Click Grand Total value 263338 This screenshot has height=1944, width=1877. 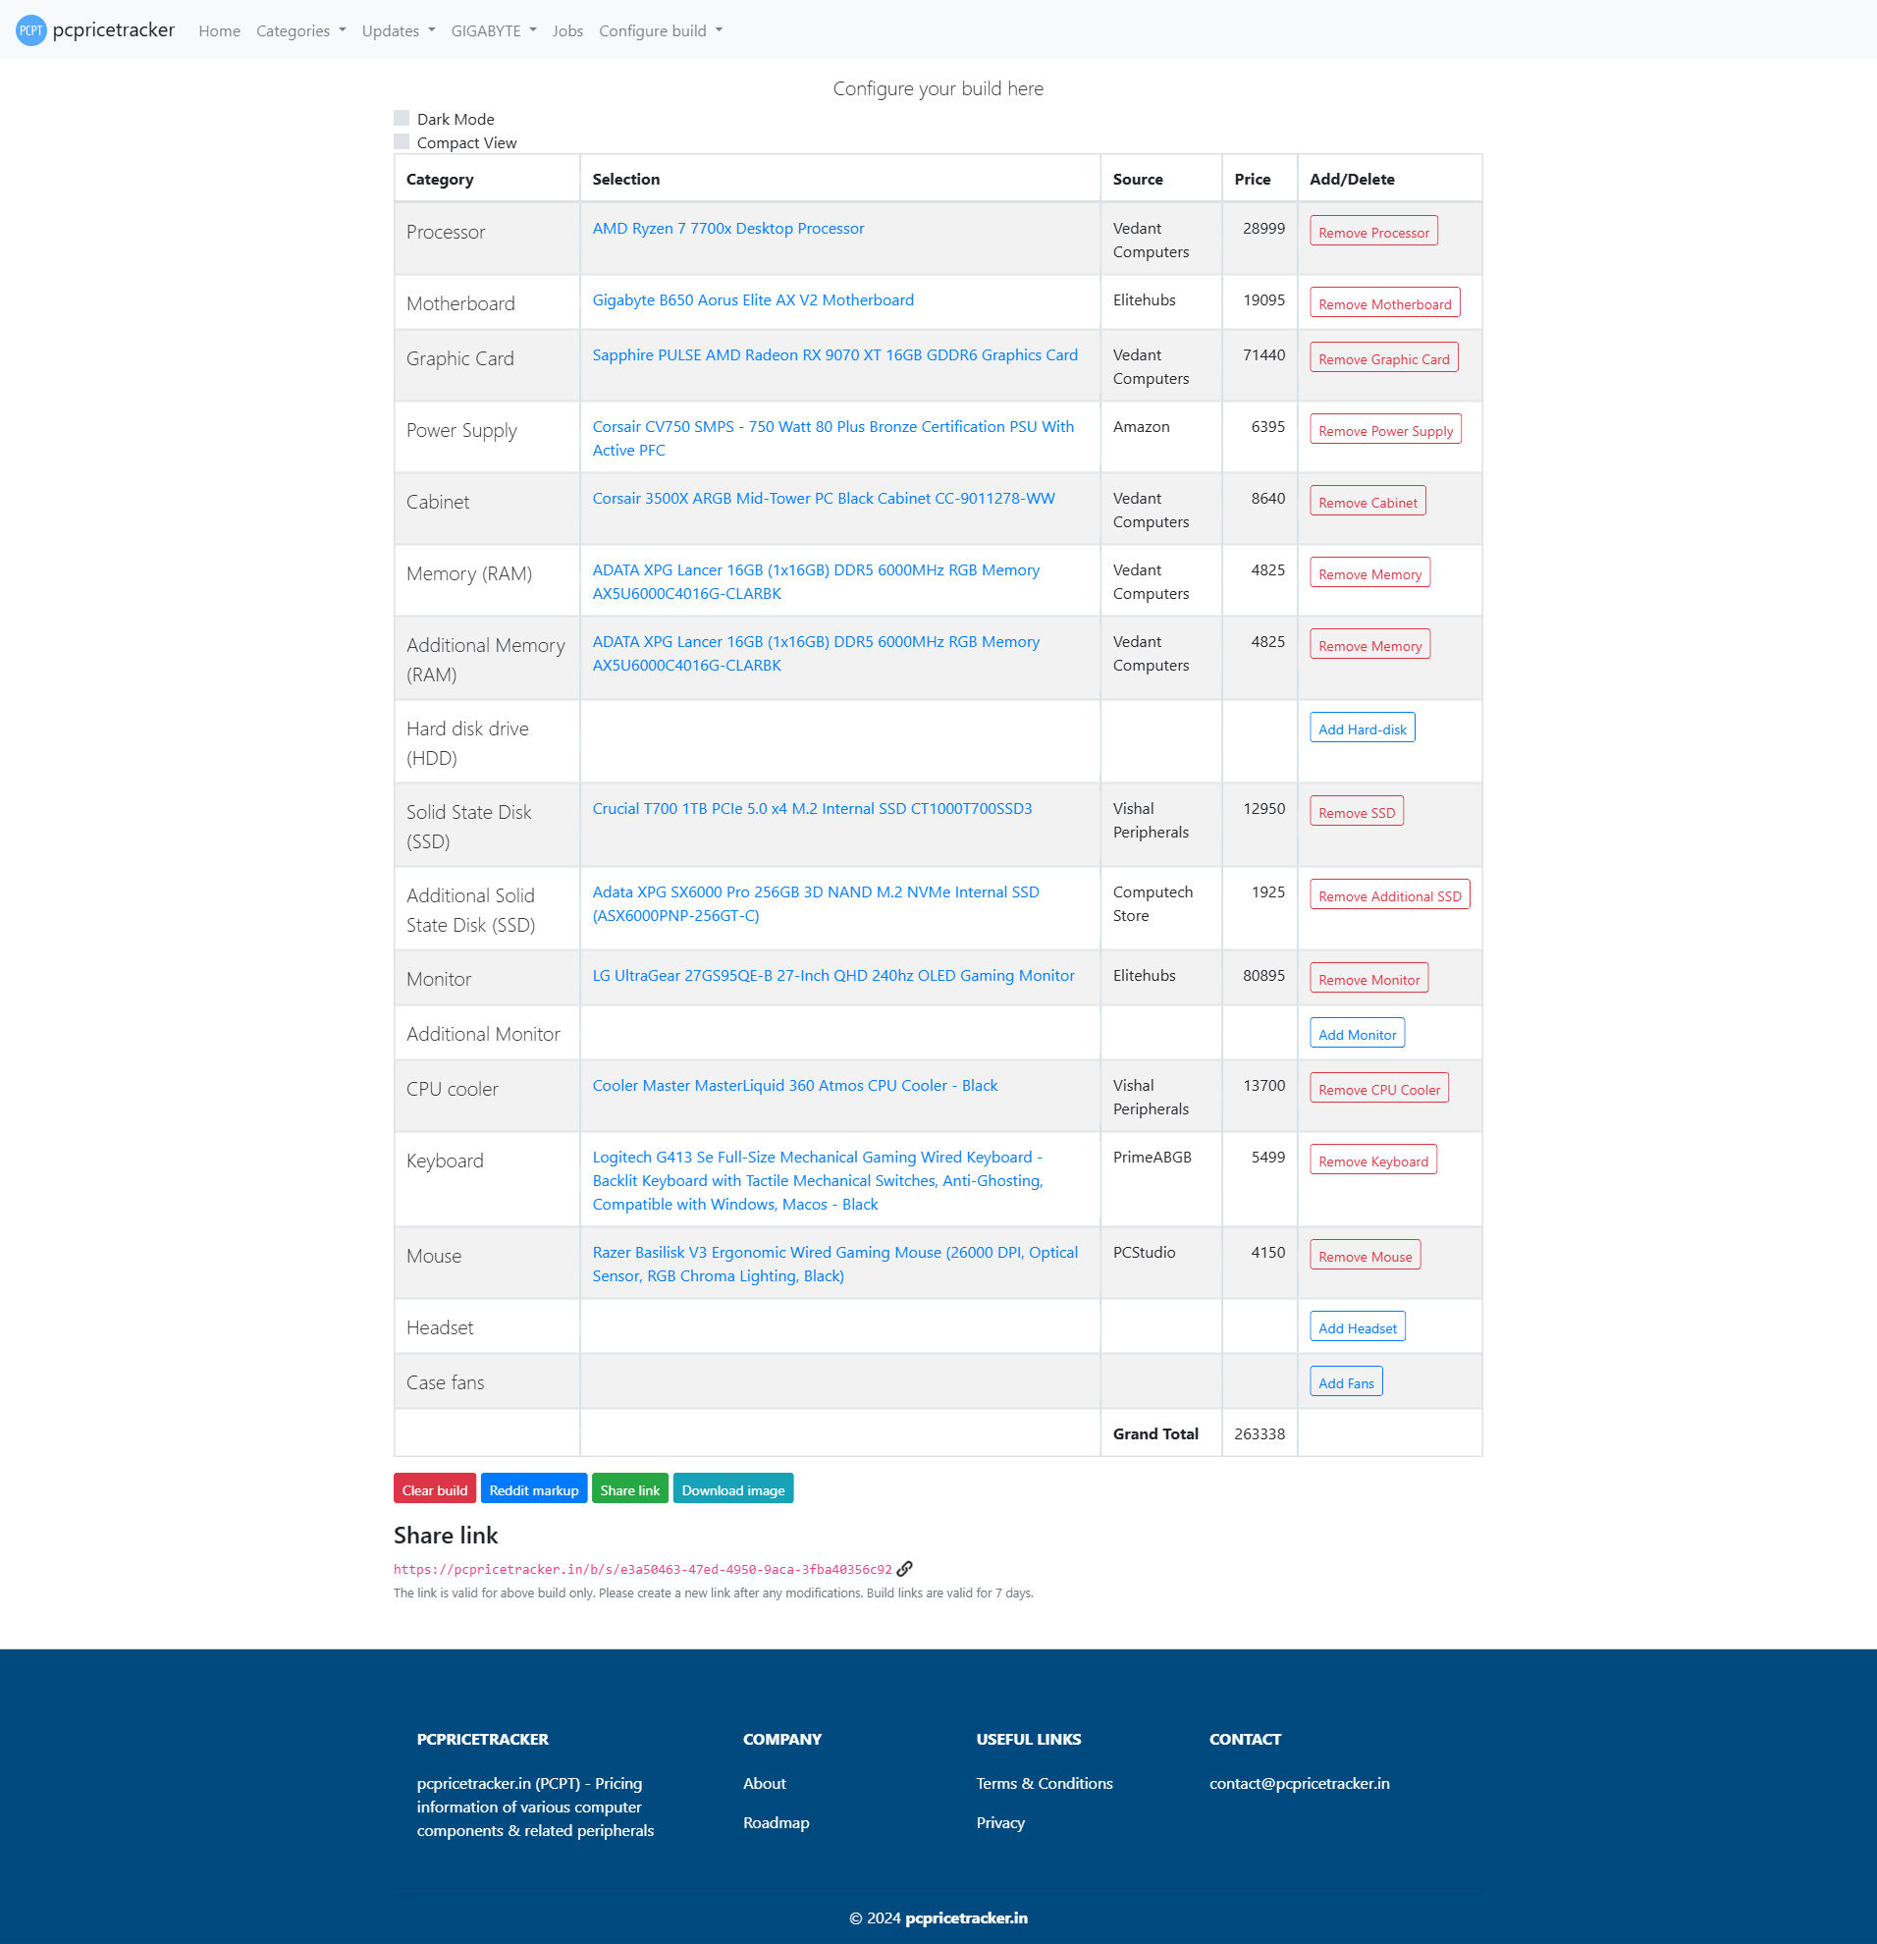[x=1260, y=1433]
